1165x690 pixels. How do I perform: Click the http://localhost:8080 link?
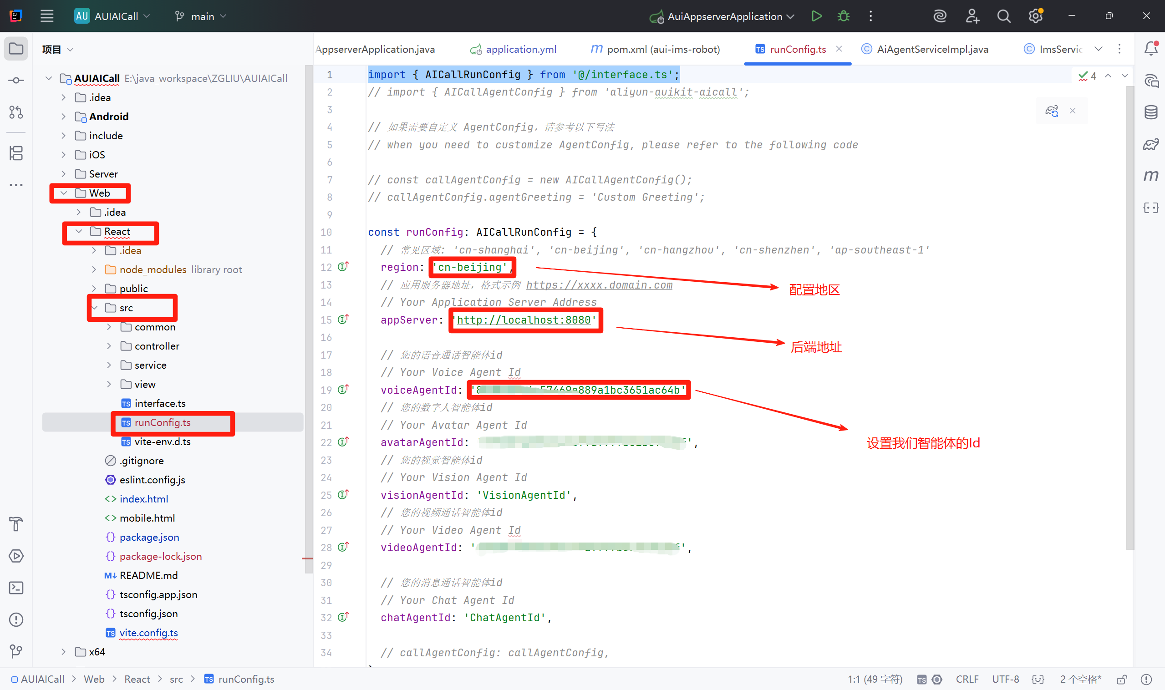coord(523,320)
